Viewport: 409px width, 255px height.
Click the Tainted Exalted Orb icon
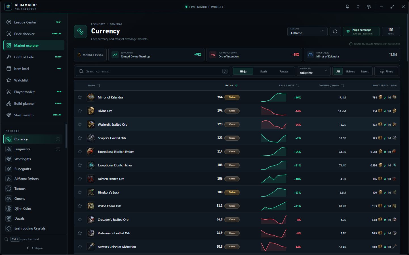[x=91, y=179]
